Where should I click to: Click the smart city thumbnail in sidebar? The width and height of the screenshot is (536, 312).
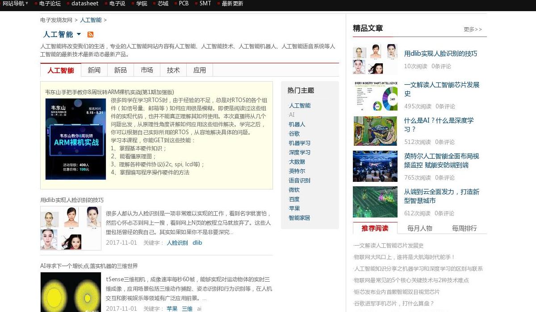coord(375,202)
